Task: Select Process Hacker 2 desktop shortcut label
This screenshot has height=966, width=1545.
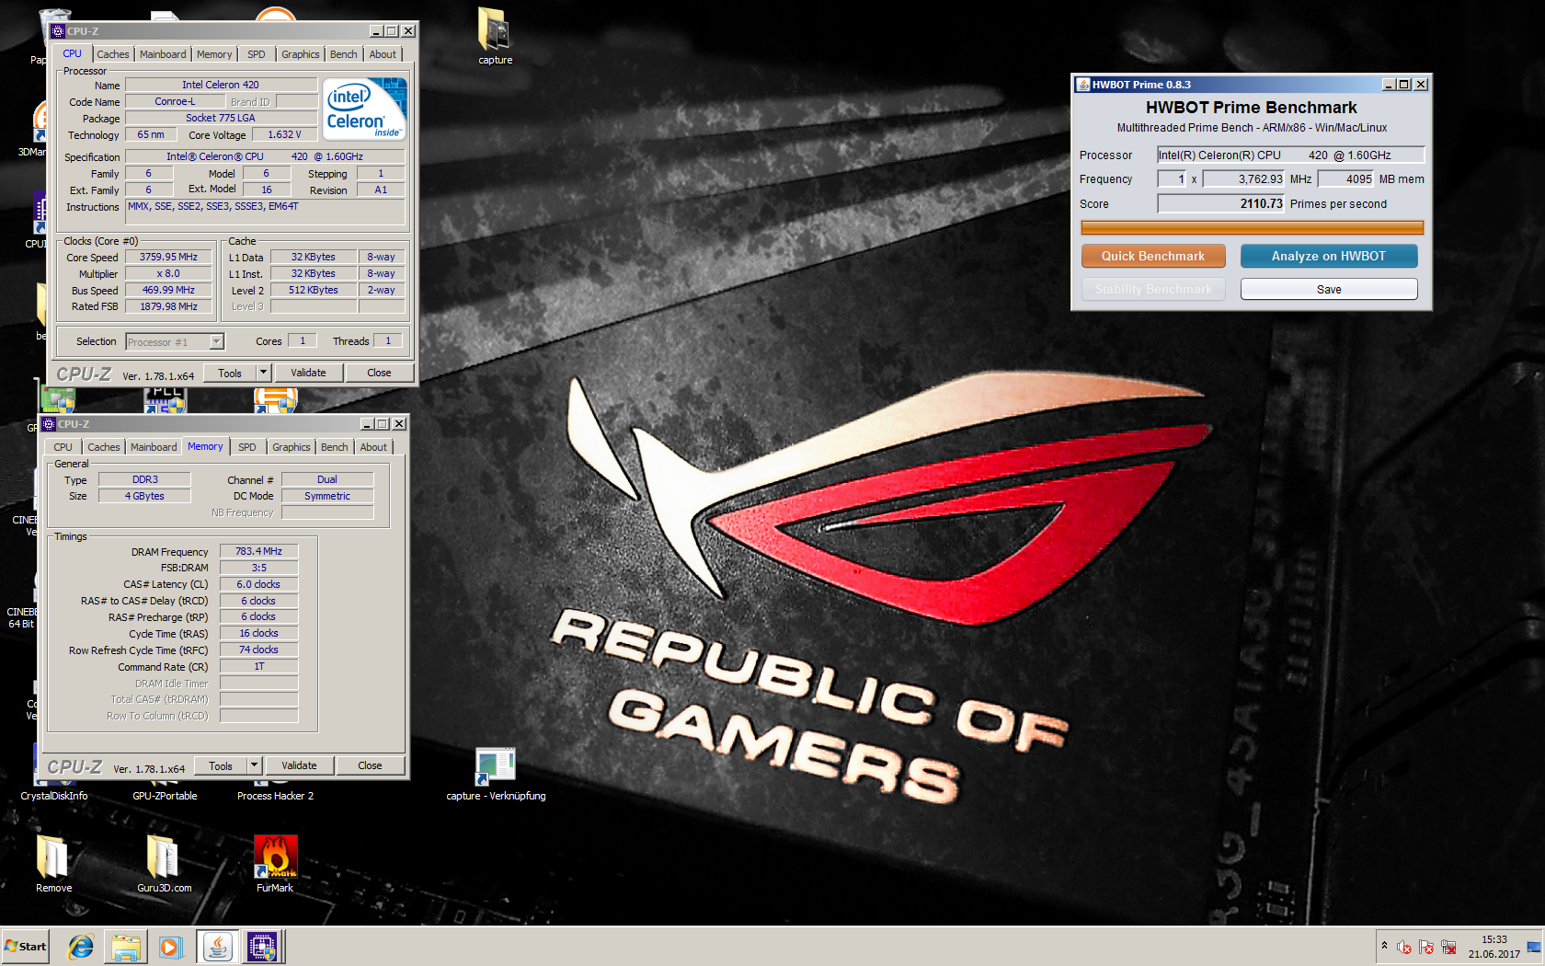Action: pos(275,796)
